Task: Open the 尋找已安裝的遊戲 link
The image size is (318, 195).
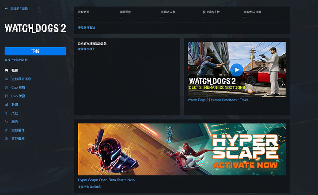Action: pos(16,60)
